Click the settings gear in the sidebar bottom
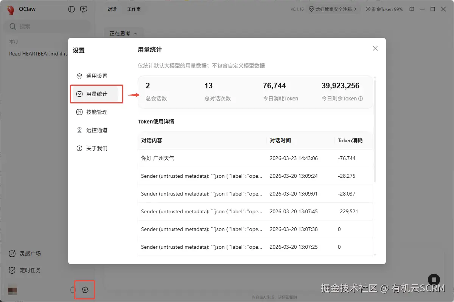The width and height of the screenshot is (454, 302). click(x=85, y=290)
